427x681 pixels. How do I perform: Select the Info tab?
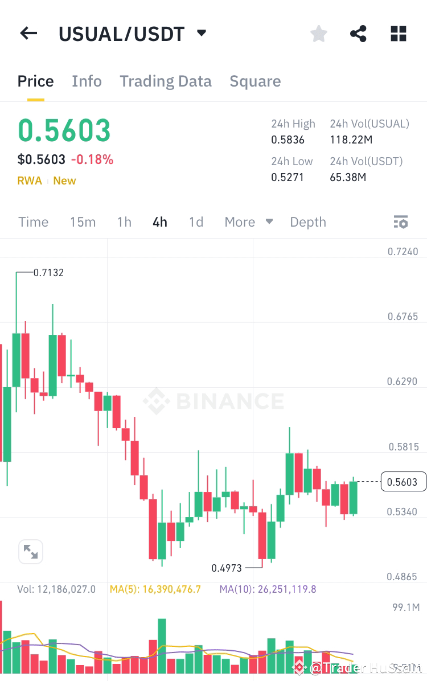[x=87, y=81]
